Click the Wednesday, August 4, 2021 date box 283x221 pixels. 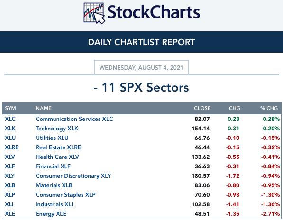[141, 67]
